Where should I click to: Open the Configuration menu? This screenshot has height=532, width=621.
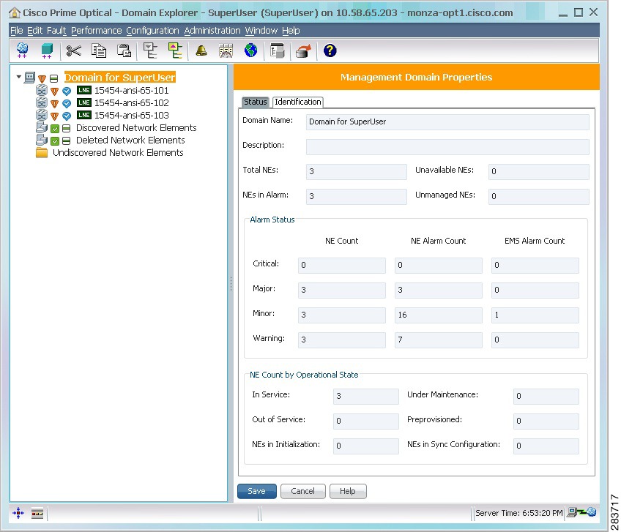[152, 31]
